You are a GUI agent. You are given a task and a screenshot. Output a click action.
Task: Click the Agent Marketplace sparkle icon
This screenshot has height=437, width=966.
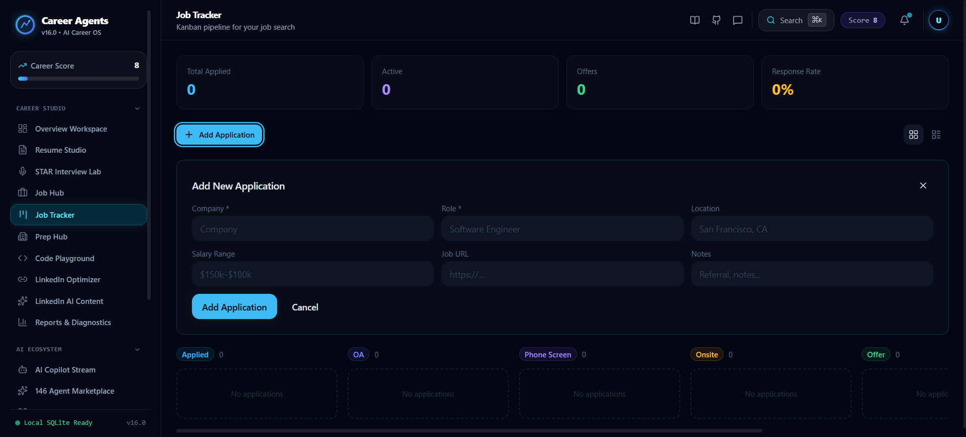(x=23, y=391)
